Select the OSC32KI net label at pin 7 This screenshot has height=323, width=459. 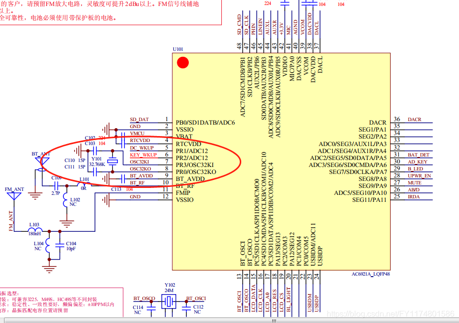pyautogui.click(x=139, y=162)
